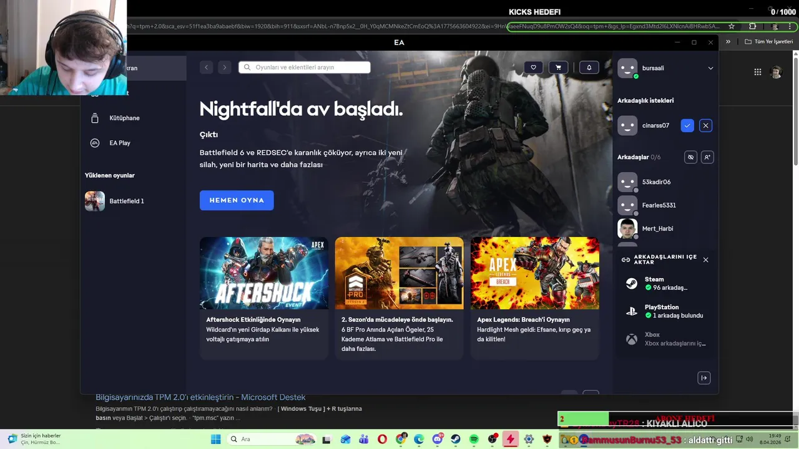Bookmark the page with the star icon

pyautogui.click(x=732, y=26)
